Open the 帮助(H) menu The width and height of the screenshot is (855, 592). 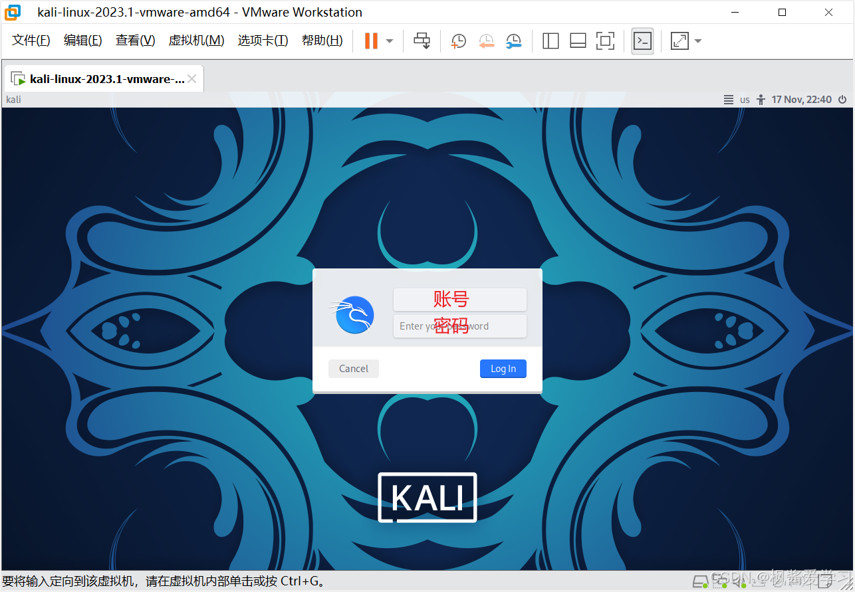pyautogui.click(x=322, y=41)
